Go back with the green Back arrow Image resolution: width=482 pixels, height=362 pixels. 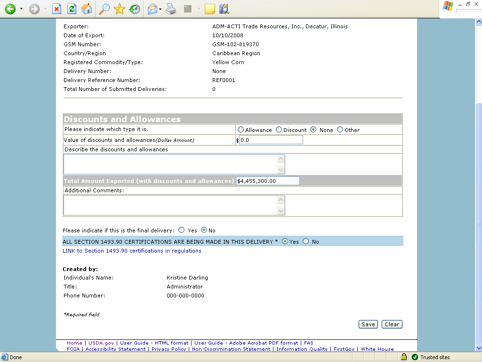point(10,9)
